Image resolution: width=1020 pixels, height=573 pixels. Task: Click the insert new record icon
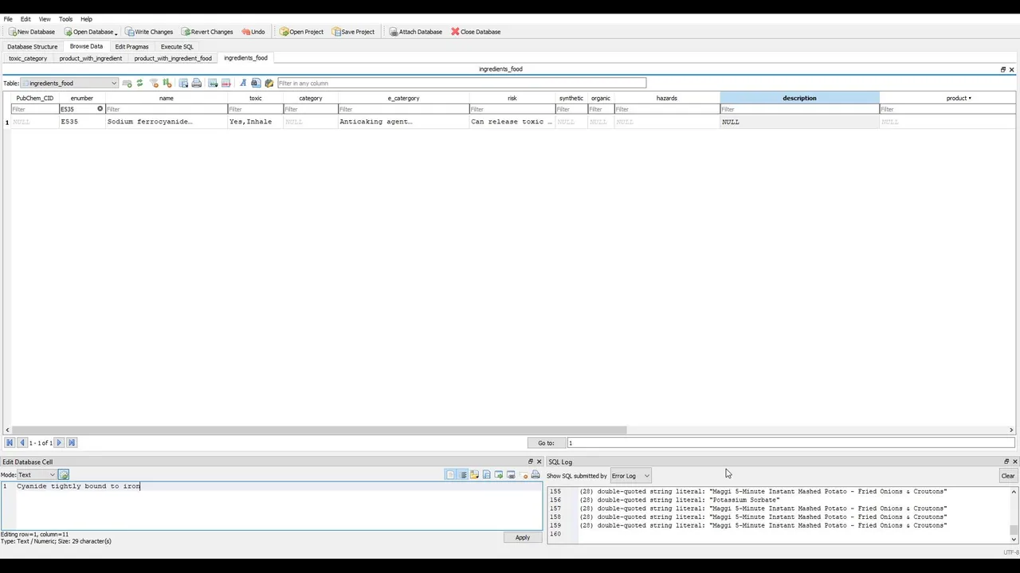pos(213,83)
